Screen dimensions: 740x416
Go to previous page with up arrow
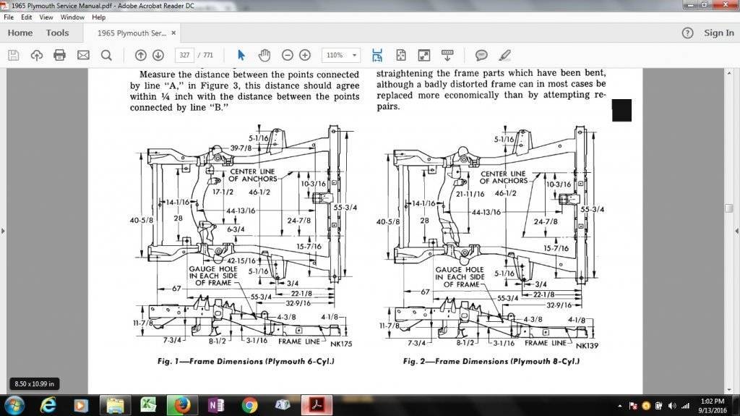(140, 55)
